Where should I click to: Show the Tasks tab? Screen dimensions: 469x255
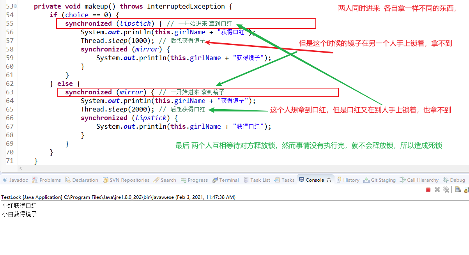click(284, 180)
